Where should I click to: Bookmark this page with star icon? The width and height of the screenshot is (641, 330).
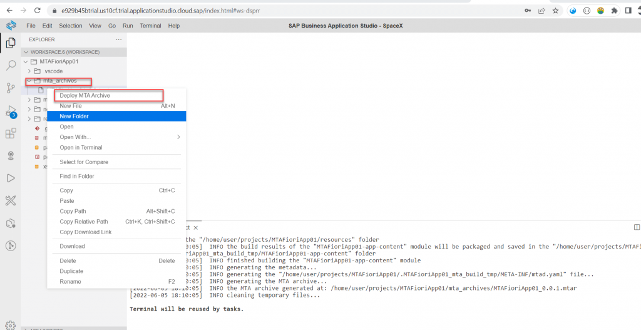point(555,11)
